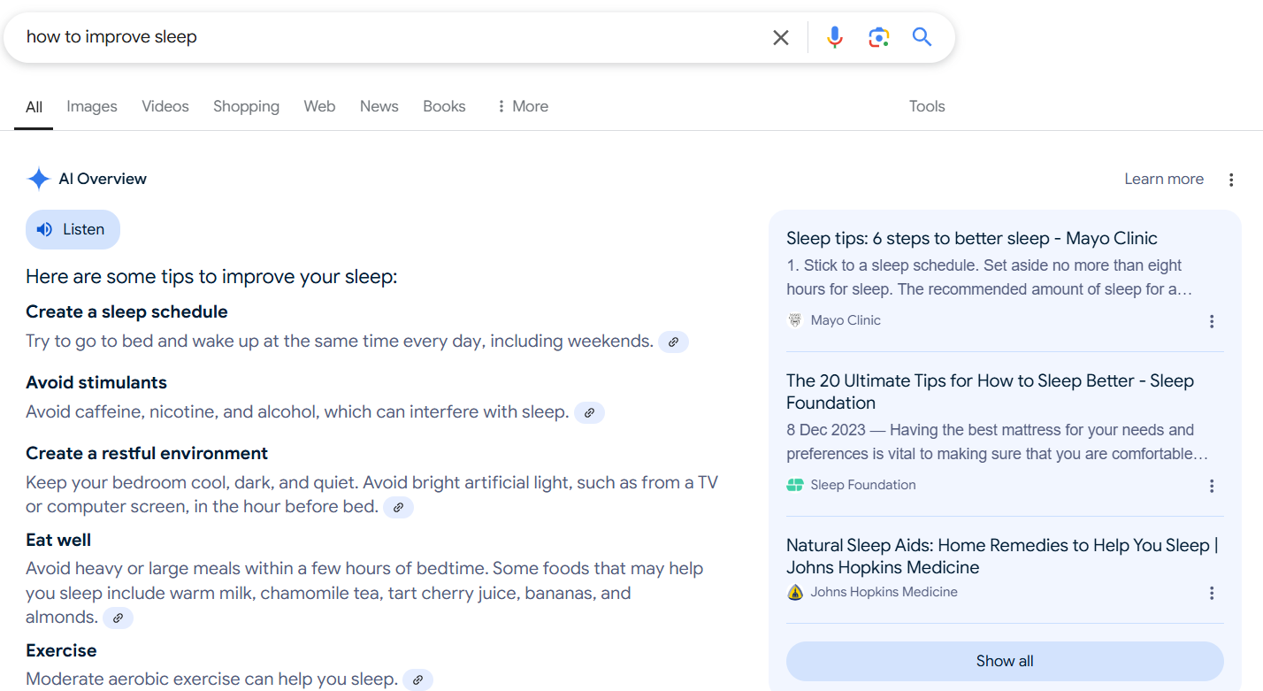
Task: Open Google Lens image search
Action: tap(878, 37)
